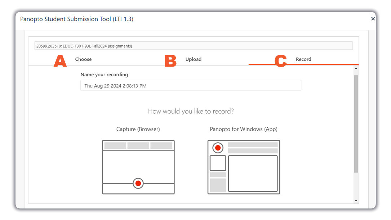The image size is (391, 220).
Task: Click the Capture (Browser) label text
Action: [x=138, y=129]
